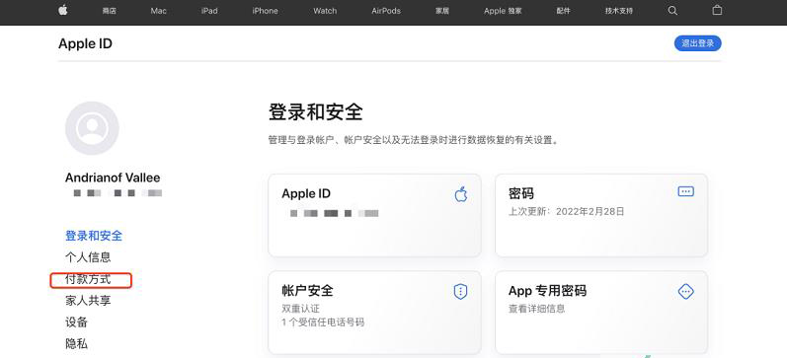This screenshot has height=358, width=787.
Task: Open the Mac menu in navigation bar
Action: [x=159, y=11]
